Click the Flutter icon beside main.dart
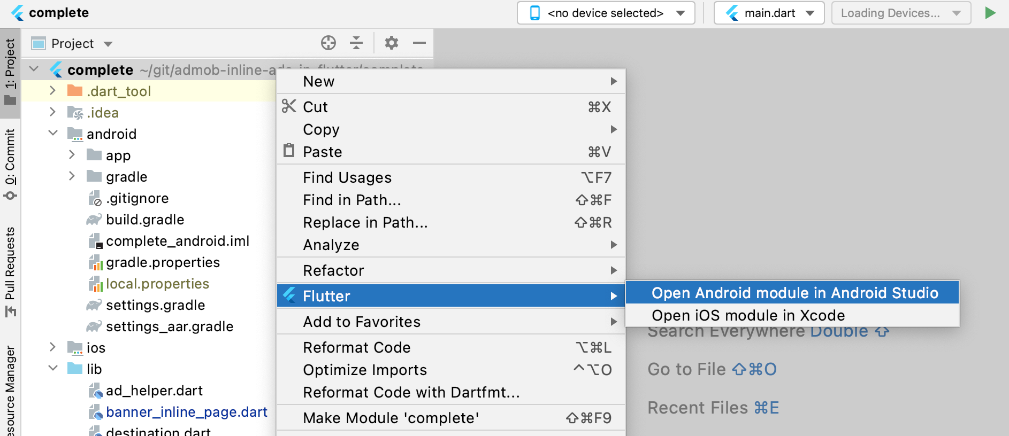The width and height of the screenshot is (1009, 436). (x=732, y=13)
